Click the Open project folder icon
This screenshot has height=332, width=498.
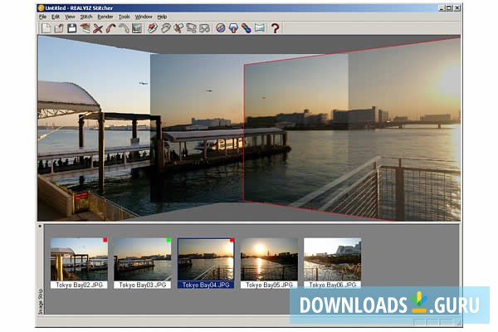[x=60, y=28]
